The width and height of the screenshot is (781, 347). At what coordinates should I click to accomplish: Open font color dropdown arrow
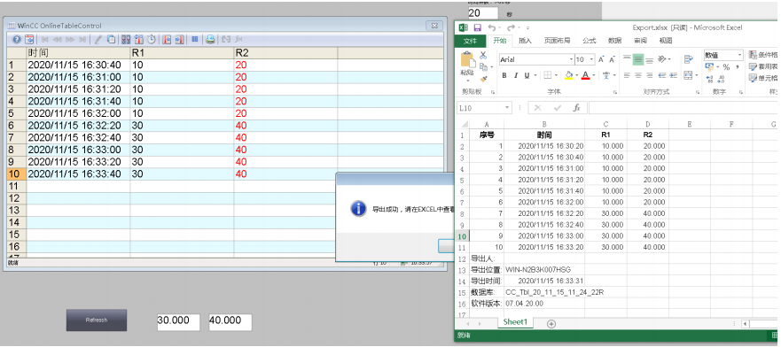[x=594, y=75]
